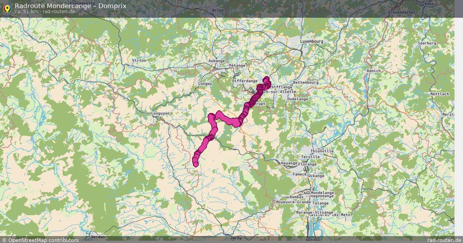The height and width of the screenshot is (243, 463).
Task: Click the ca. 51 km subtitle text
Action: tap(26, 12)
